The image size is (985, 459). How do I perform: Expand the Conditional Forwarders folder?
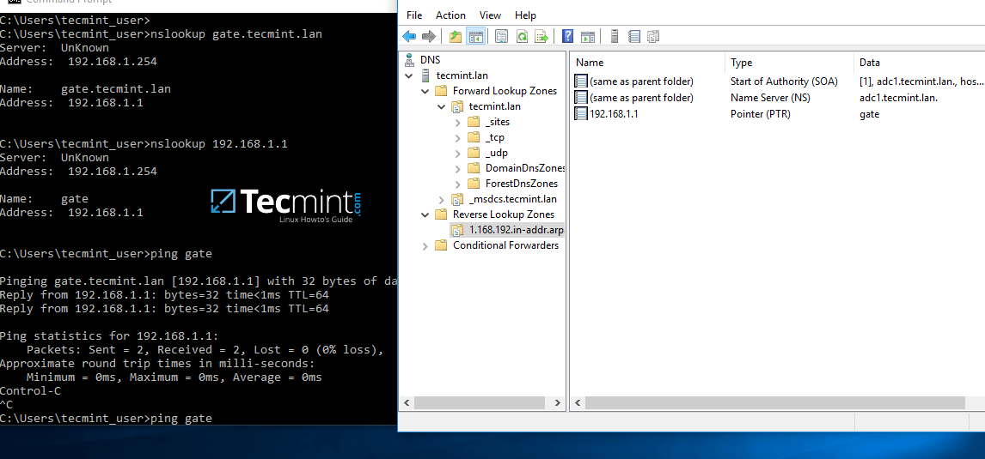point(425,245)
